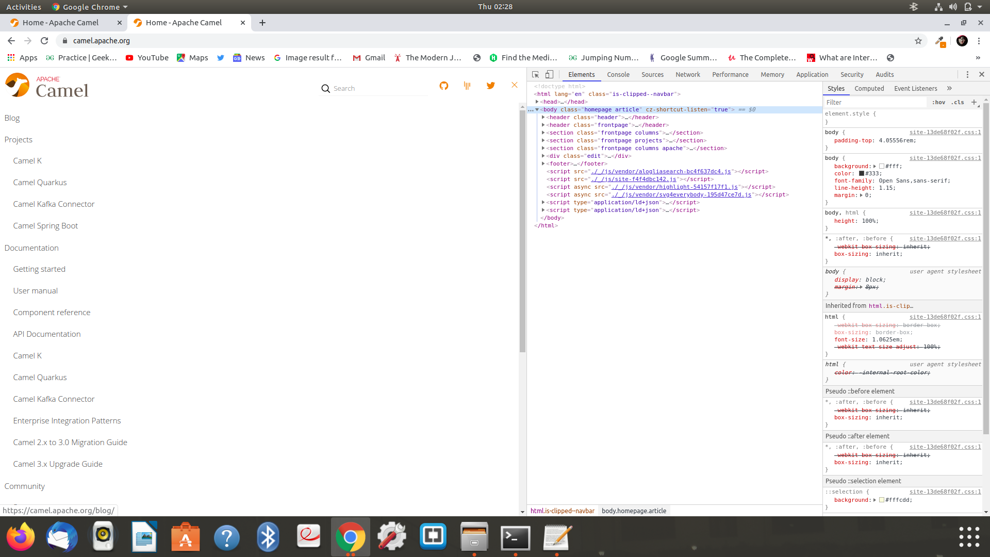Screen dimensions: 990x557
Task: Expand the footer node in DOM tree
Action: 543,164
